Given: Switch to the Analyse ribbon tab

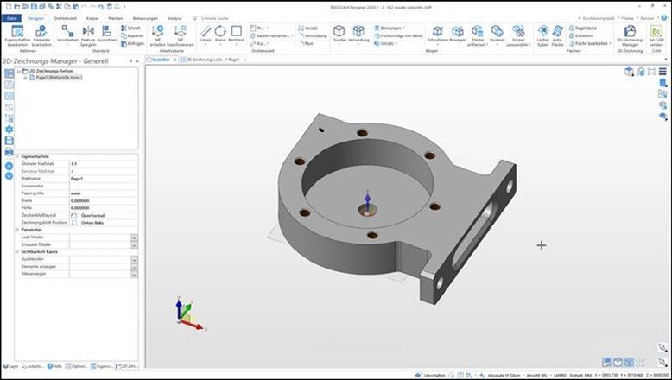Looking at the screenshot, I should pyautogui.click(x=174, y=18).
